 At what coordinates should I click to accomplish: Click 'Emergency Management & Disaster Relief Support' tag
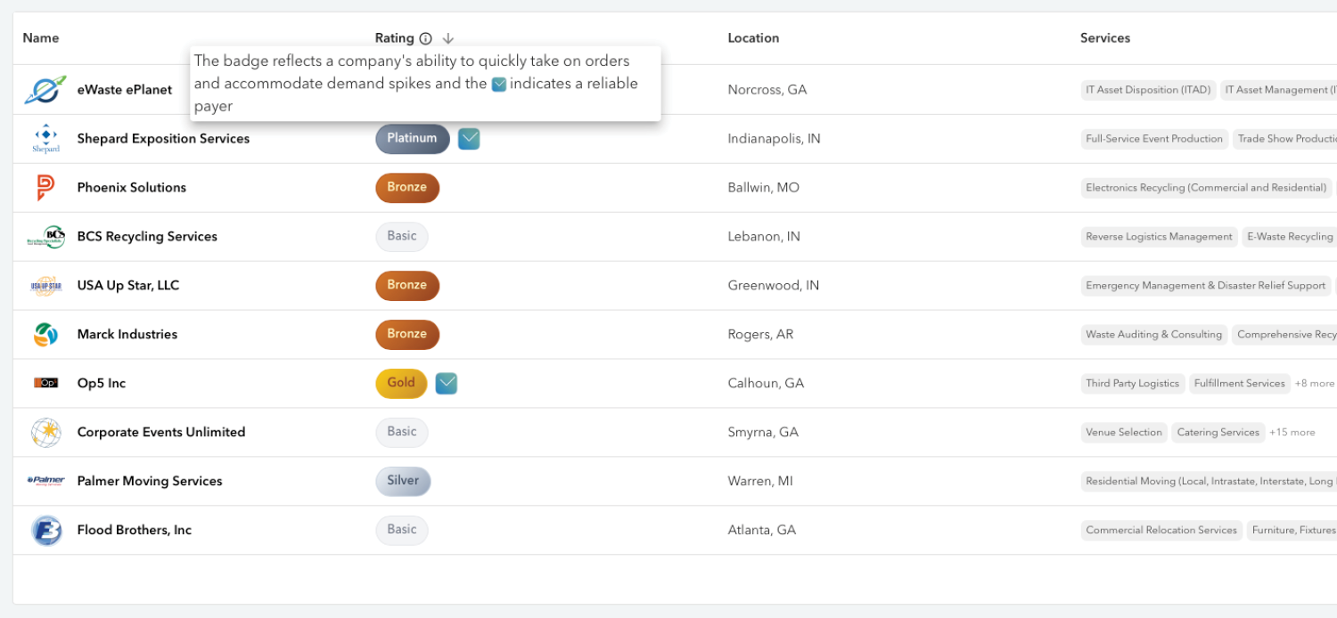[x=1206, y=286]
